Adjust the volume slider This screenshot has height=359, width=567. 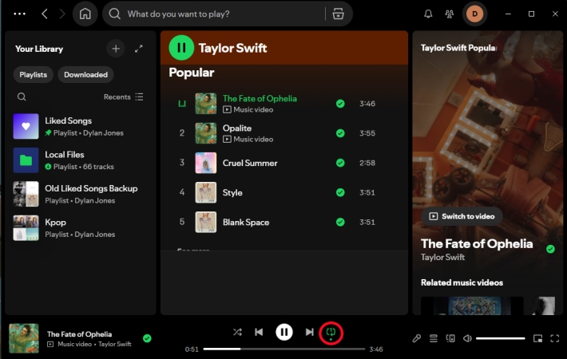pos(501,338)
